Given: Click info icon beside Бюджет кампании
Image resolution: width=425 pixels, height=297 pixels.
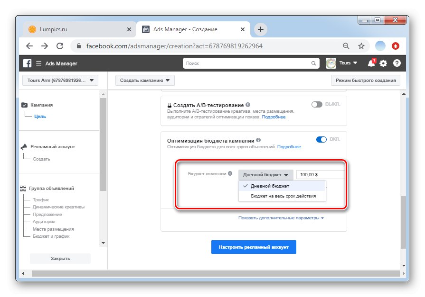Looking at the screenshot, I should (x=230, y=173).
